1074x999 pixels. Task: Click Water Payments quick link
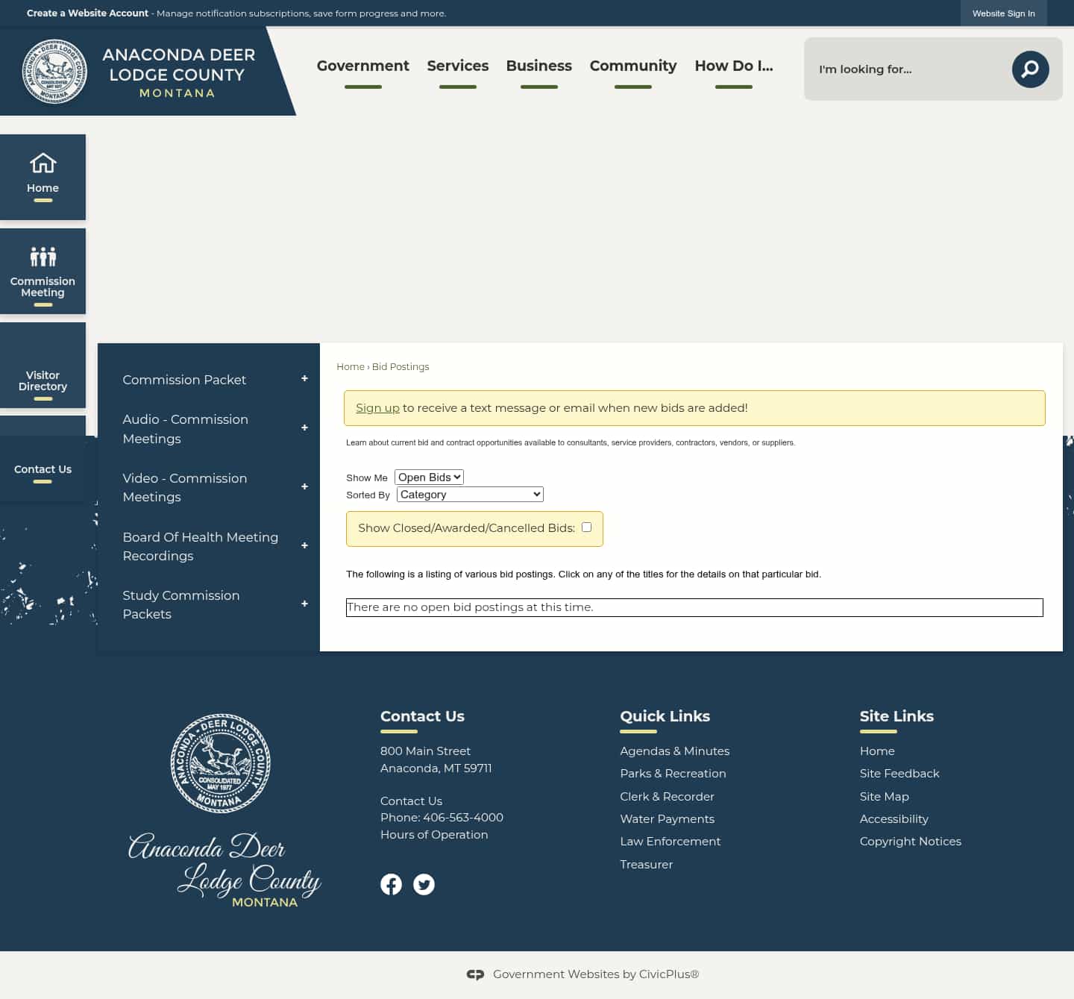(667, 818)
